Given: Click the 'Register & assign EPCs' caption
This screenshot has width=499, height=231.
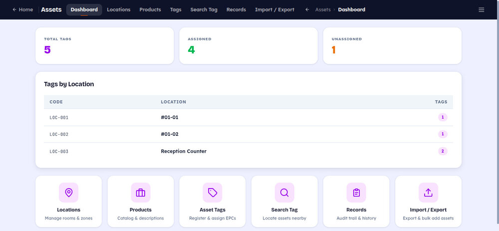Looking at the screenshot, I should tap(212, 218).
